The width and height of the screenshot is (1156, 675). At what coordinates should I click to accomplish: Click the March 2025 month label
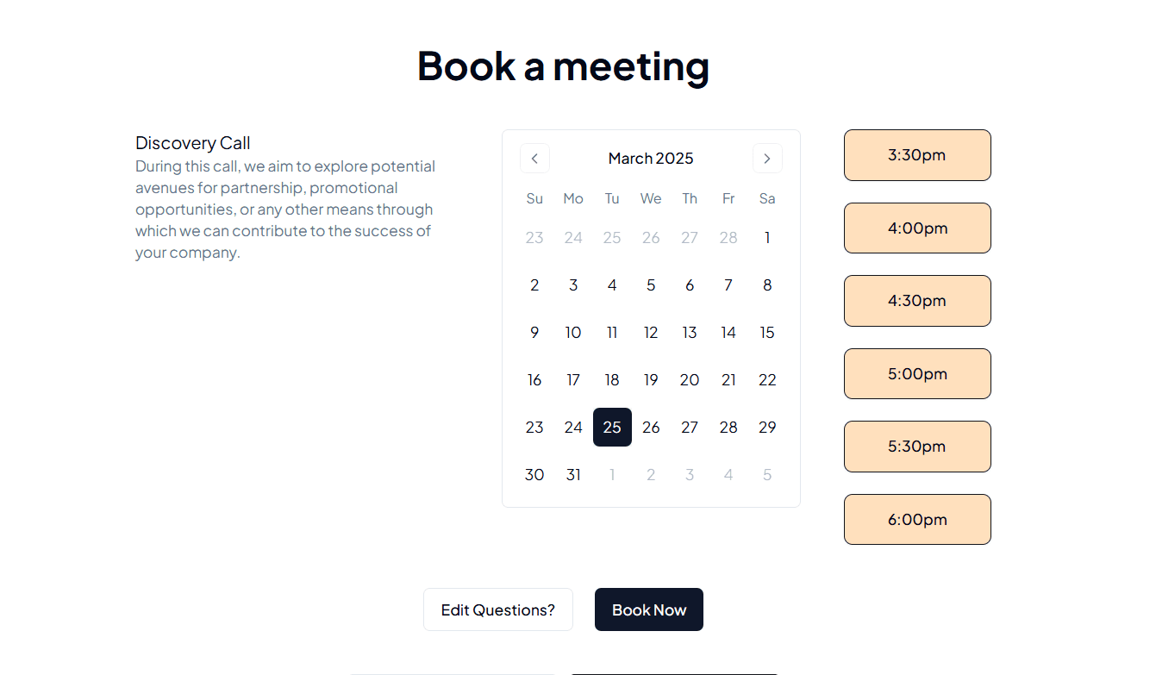(x=651, y=158)
